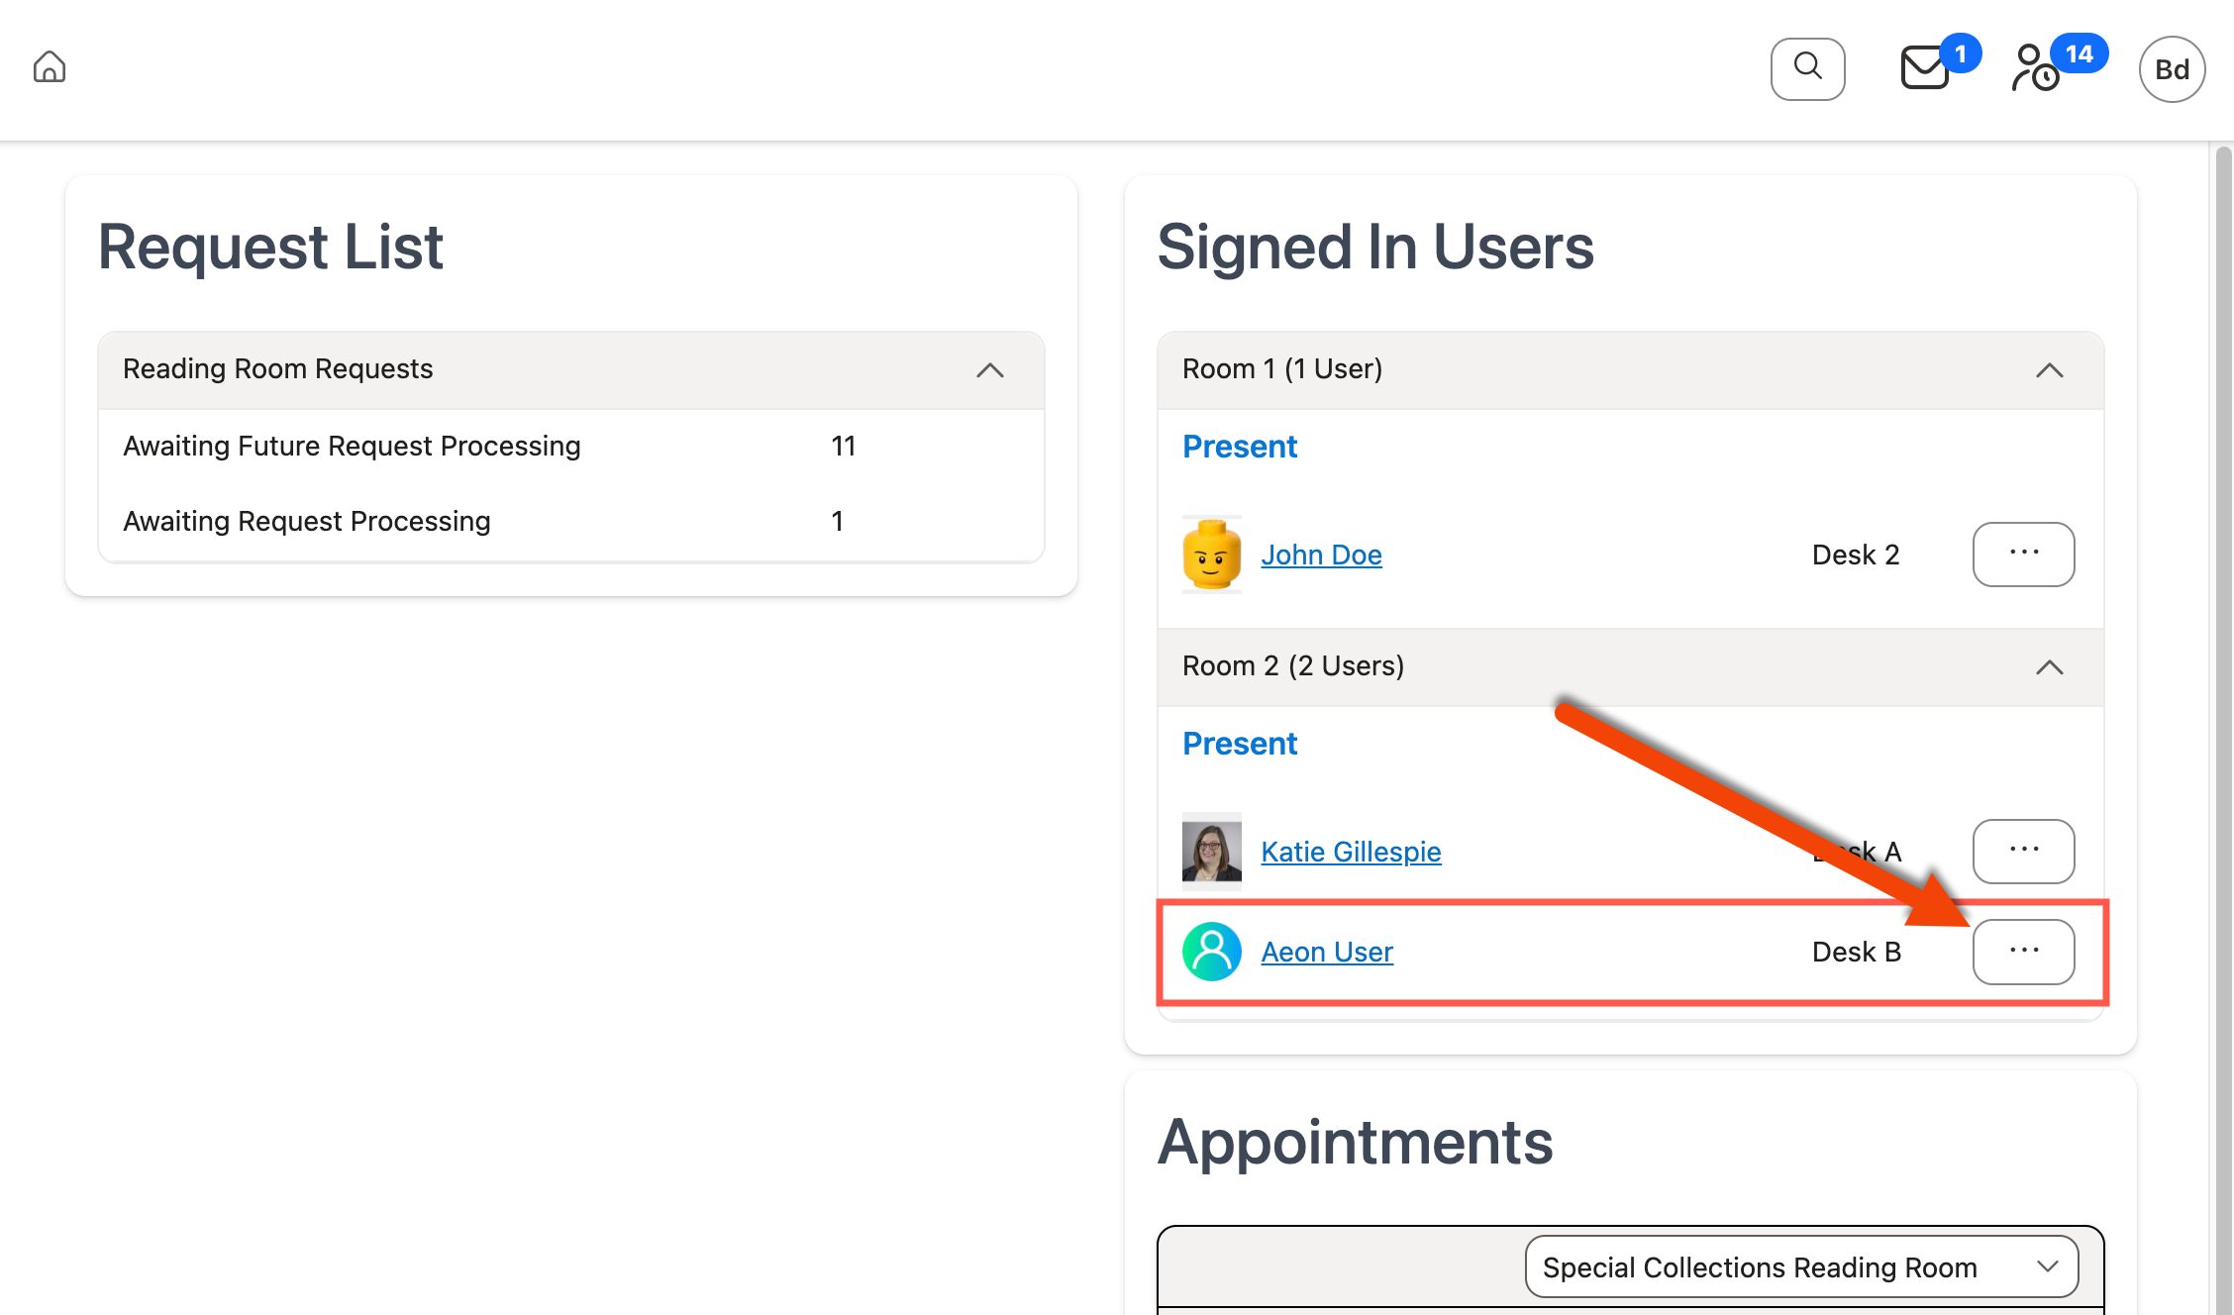Viewport: 2234px width, 1315px height.
Task: Go to the home page icon
Action: point(50,67)
